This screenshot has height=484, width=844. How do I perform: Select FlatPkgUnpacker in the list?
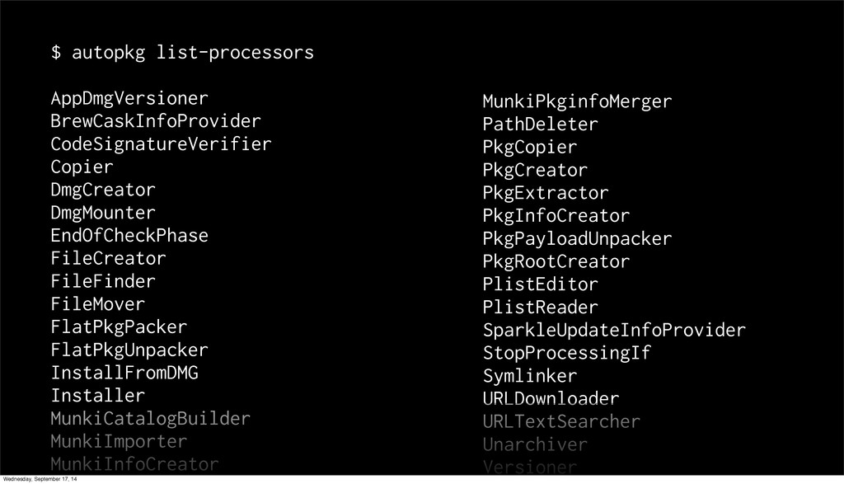point(129,350)
